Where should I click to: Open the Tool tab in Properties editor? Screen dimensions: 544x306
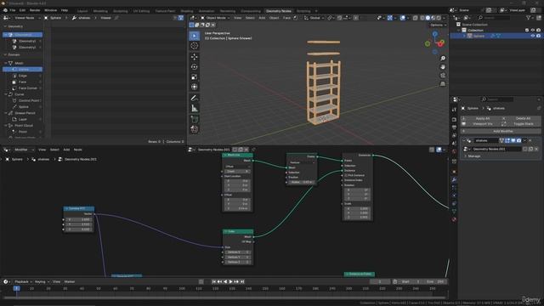tap(454, 110)
